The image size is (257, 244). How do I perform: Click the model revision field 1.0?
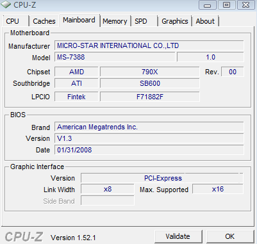pyautogui.click(x=210, y=57)
